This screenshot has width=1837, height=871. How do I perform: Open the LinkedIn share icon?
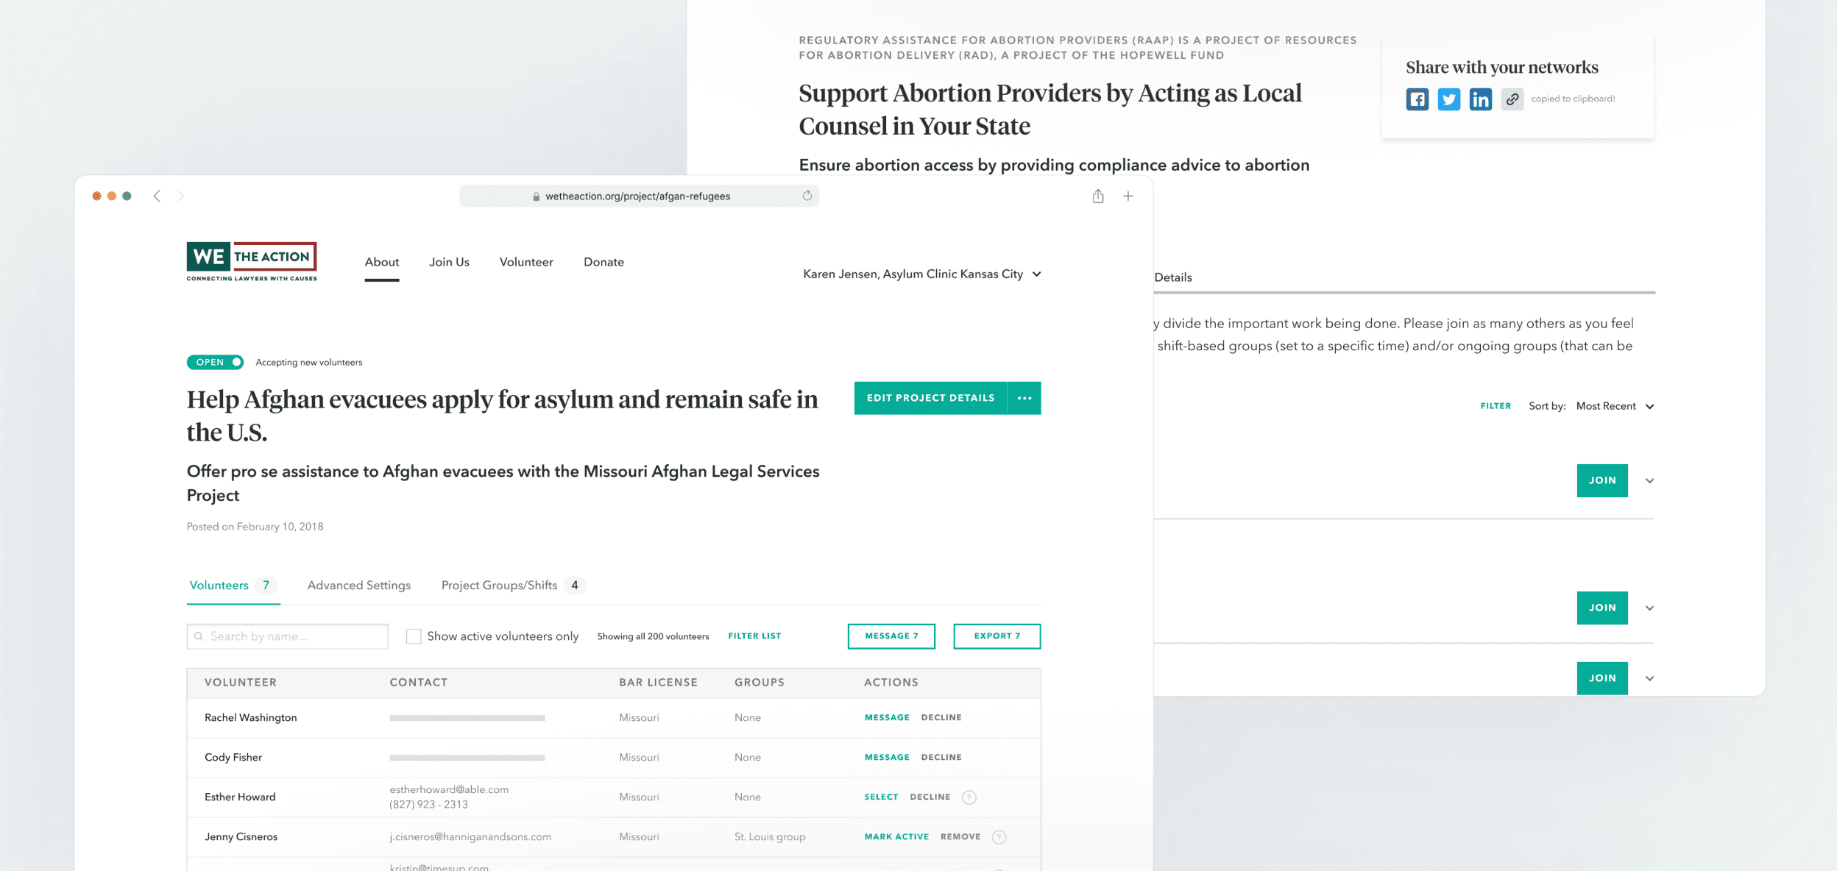coord(1480,99)
